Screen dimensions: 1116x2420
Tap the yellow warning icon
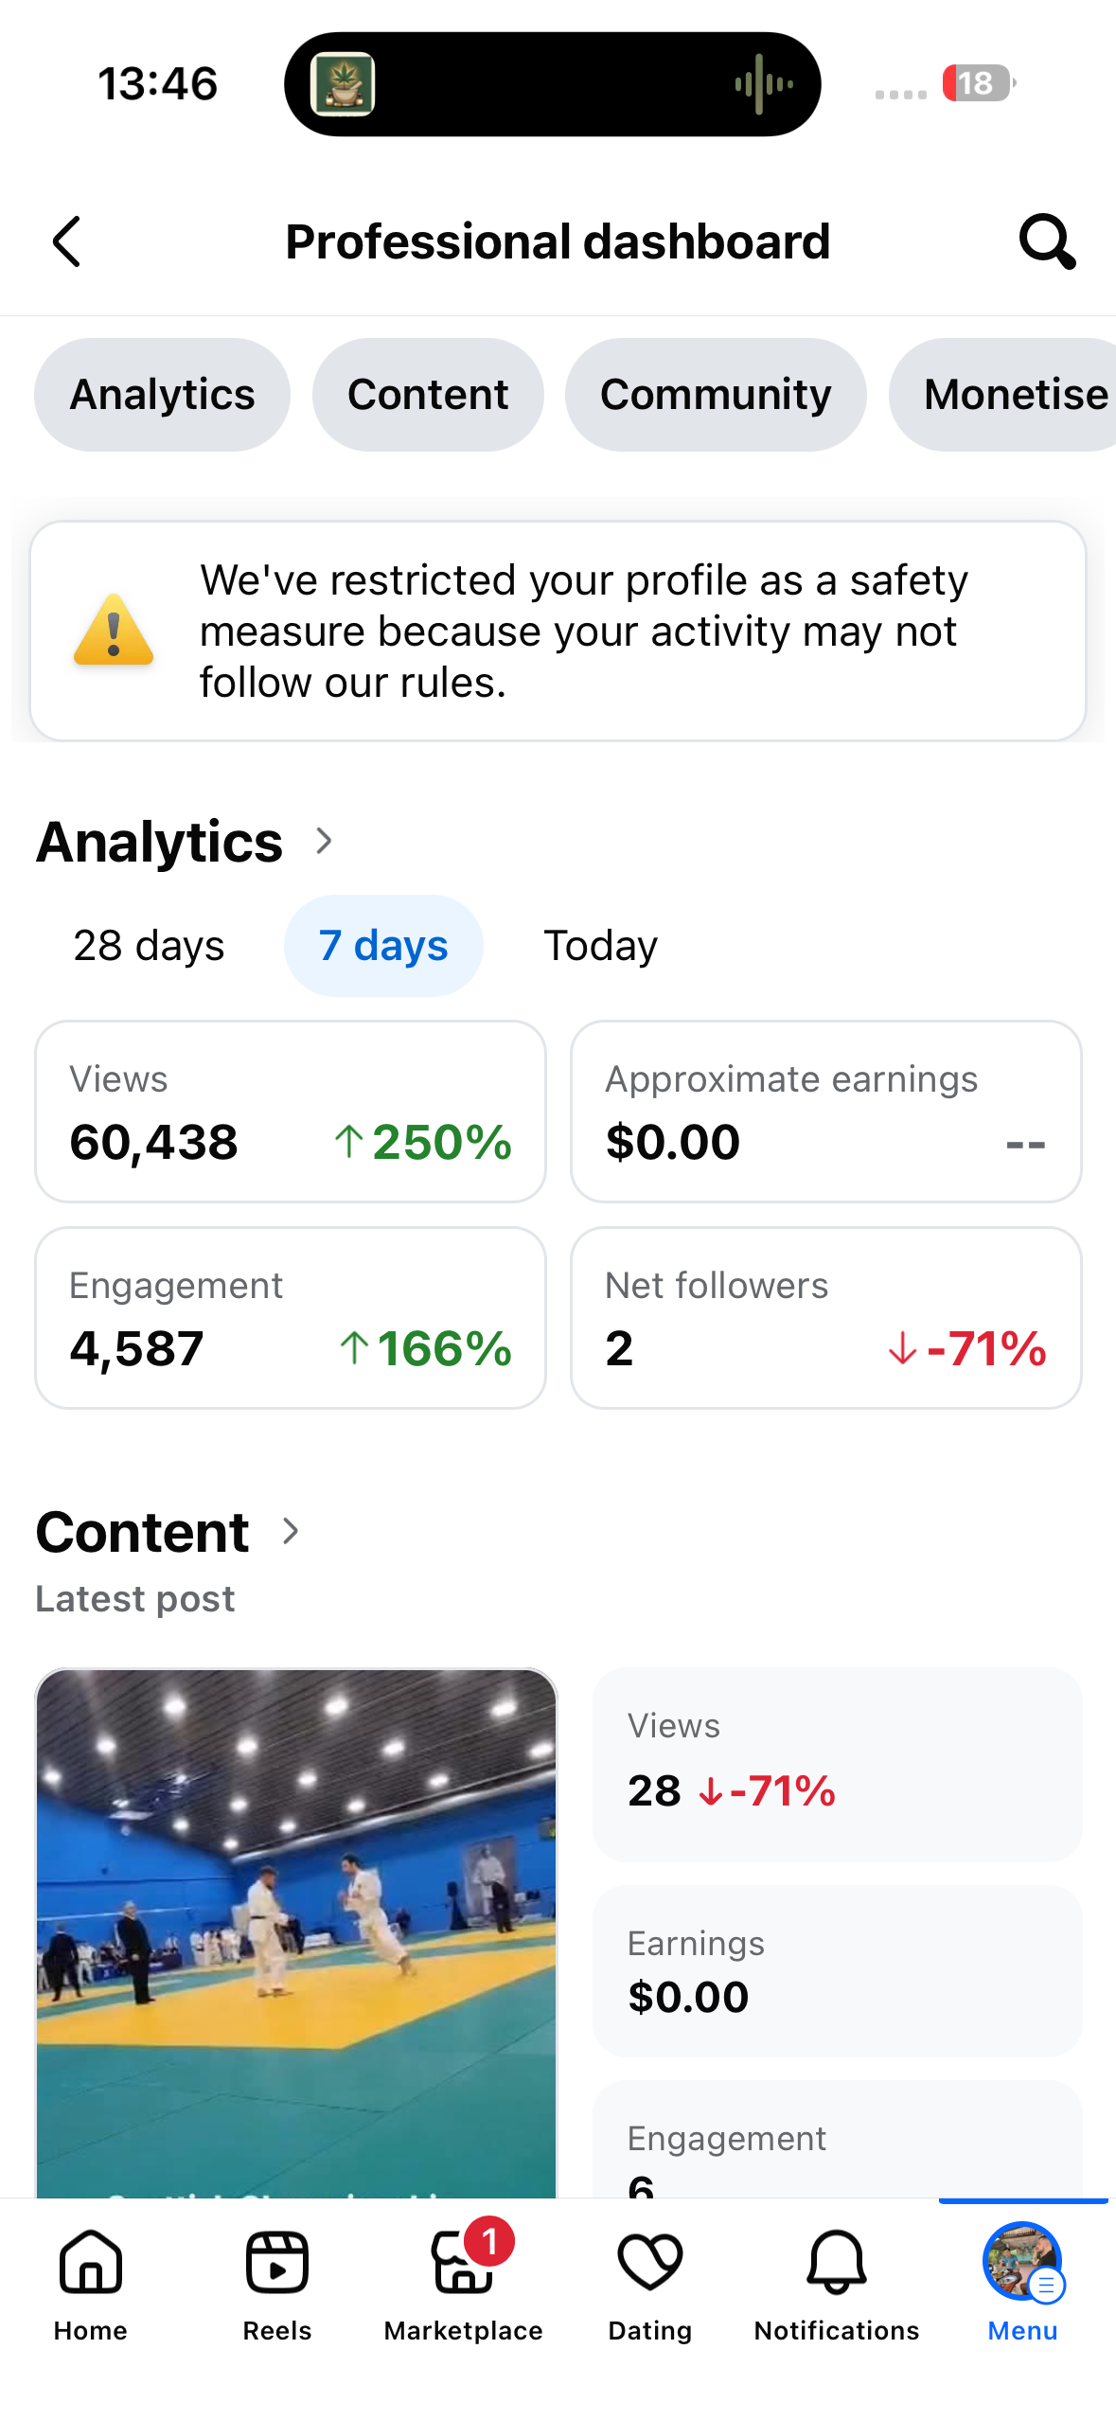(x=114, y=630)
